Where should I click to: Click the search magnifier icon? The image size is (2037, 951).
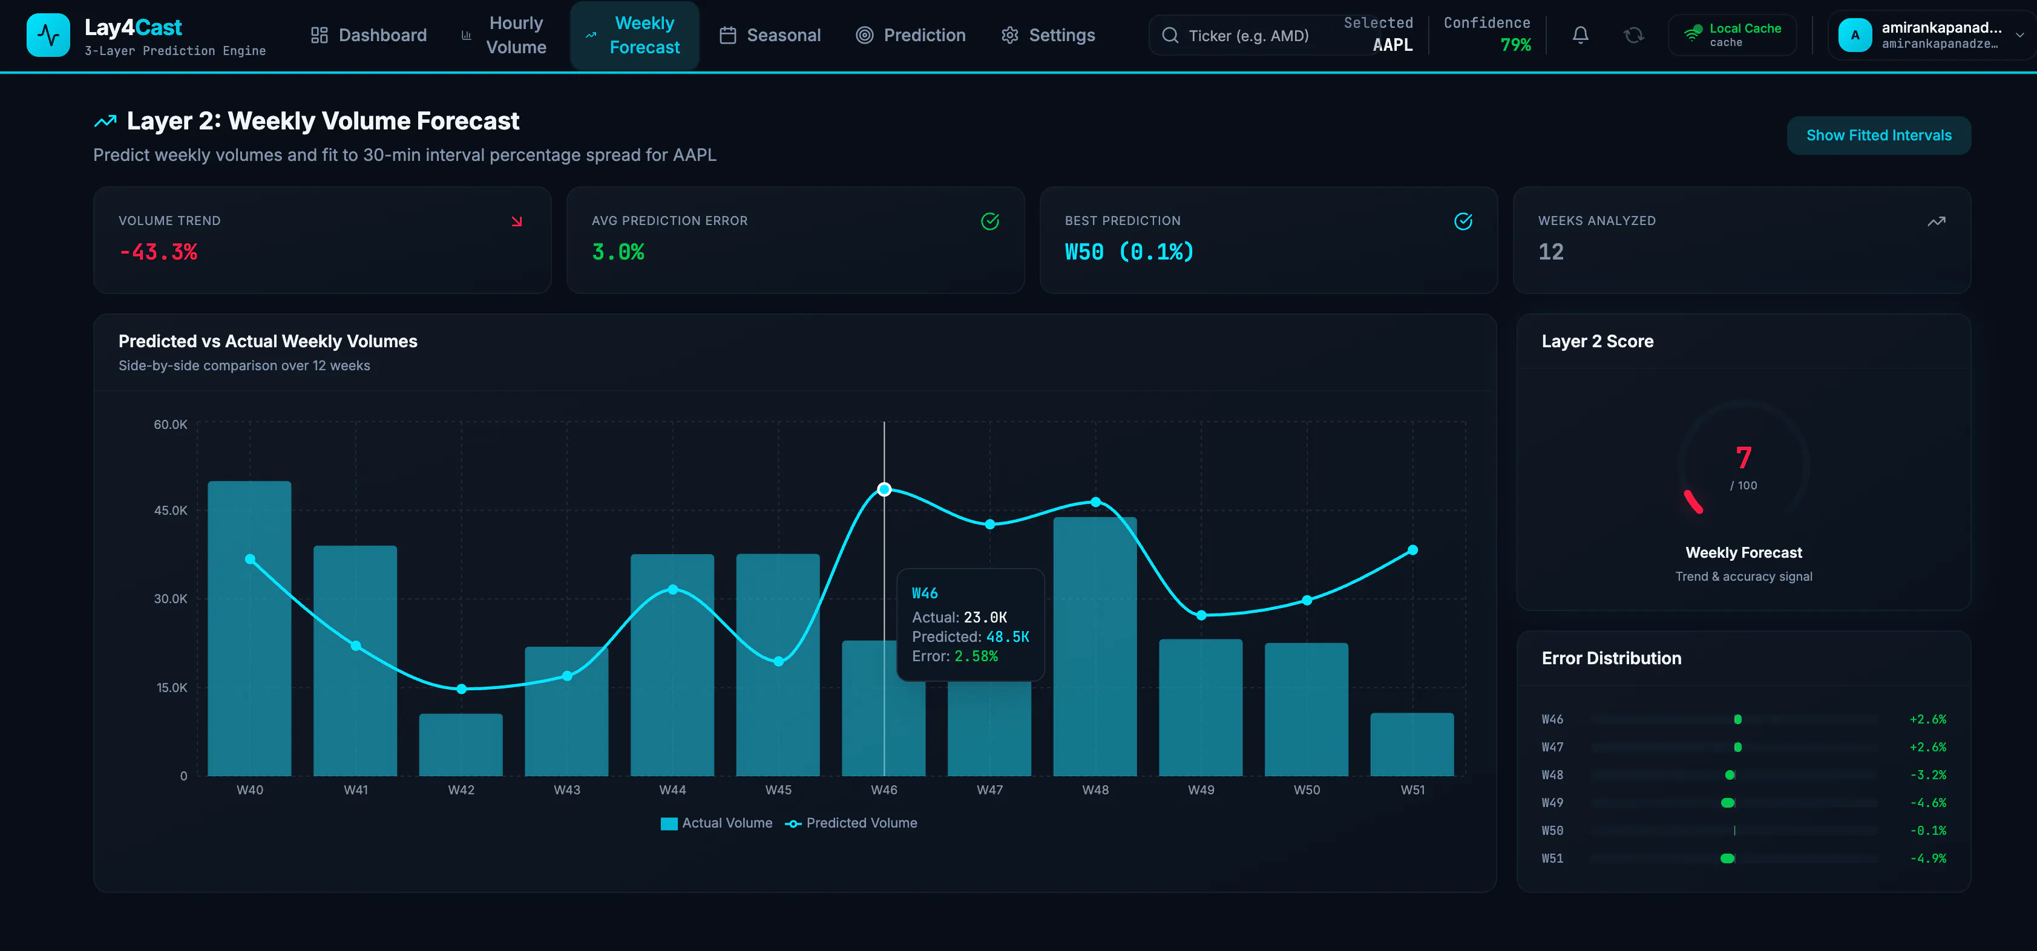[x=1170, y=36]
